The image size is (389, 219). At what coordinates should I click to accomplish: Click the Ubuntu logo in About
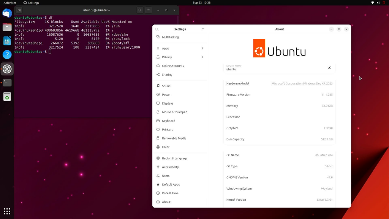coord(279,48)
